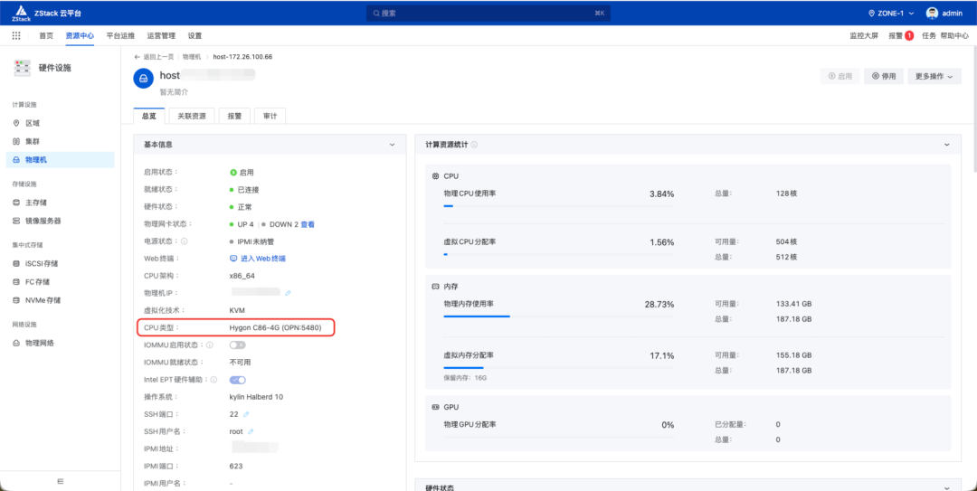This screenshot has width=977, height=491.
Task: Click the 硬件设施 sidebar header icon
Action: pyautogui.click(x=23, y=68)
